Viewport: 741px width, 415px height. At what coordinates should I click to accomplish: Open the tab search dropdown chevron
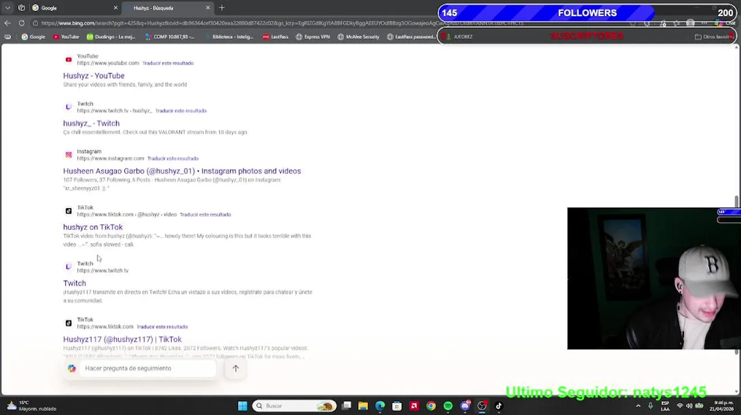[8, 8]
